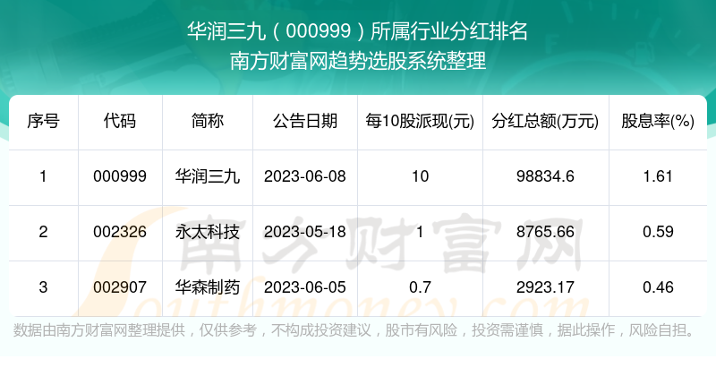Click the dividend total 98834.6

(x=545, y=176)
